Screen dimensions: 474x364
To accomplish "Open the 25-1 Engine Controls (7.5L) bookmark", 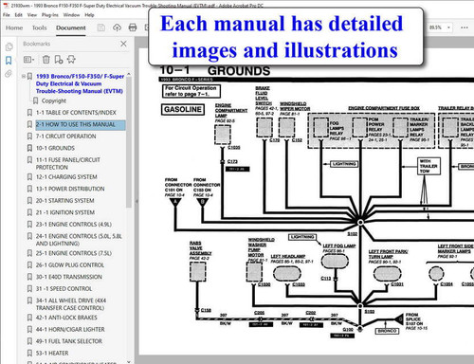I will [x=74, y=253].
